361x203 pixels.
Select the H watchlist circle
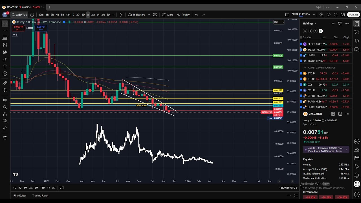[321, 31]
